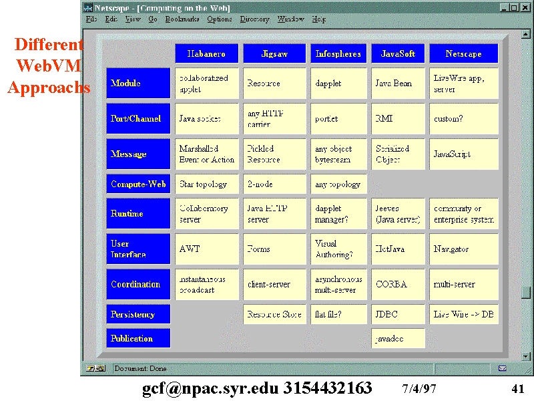The height and width of the screenshot is (401, 534).
Task: Open the File menu
Action: pyautogui.click(x=91, y=19)
